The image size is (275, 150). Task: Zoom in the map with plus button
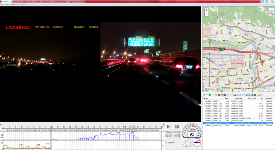[x=206, y=10]
